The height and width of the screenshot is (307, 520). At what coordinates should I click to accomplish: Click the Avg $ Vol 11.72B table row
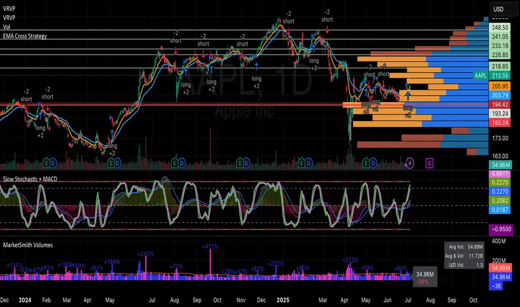464,256
